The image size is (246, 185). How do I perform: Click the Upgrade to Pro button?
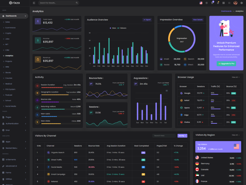point(226,64)
